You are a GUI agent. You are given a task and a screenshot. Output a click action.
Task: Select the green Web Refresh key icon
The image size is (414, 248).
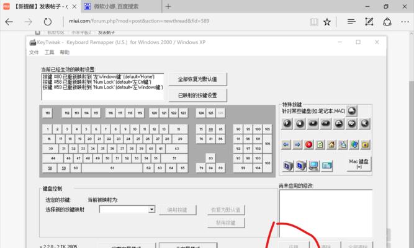pos(320,144)
